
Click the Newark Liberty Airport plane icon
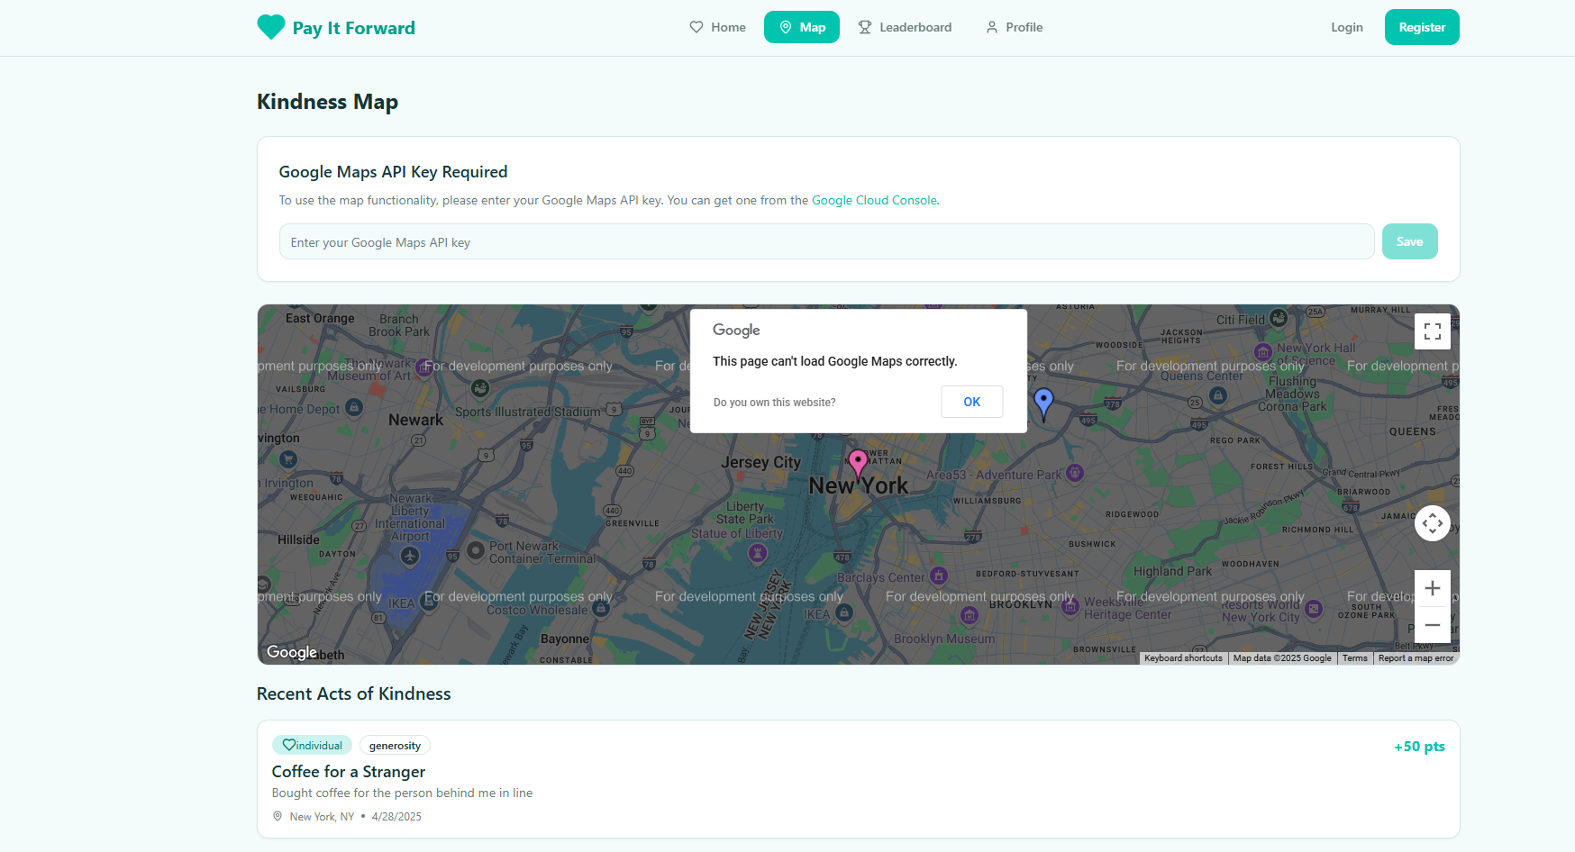tap(410, 557)
